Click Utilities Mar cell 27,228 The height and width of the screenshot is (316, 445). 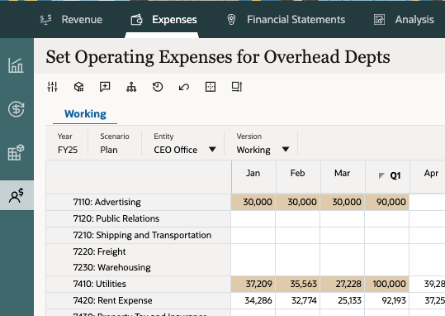pyautogui.click(x=343, y=284)
